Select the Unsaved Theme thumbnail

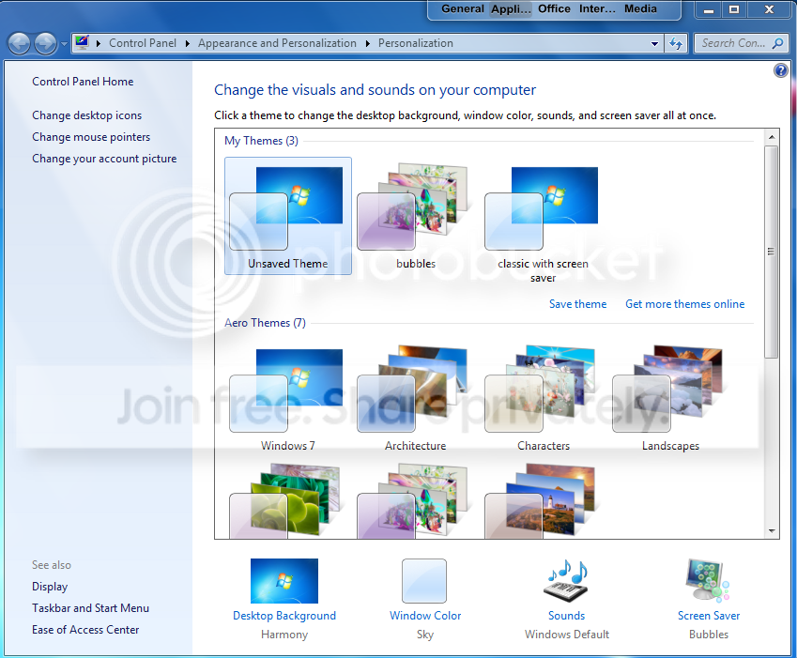click(x=287, y=216)
